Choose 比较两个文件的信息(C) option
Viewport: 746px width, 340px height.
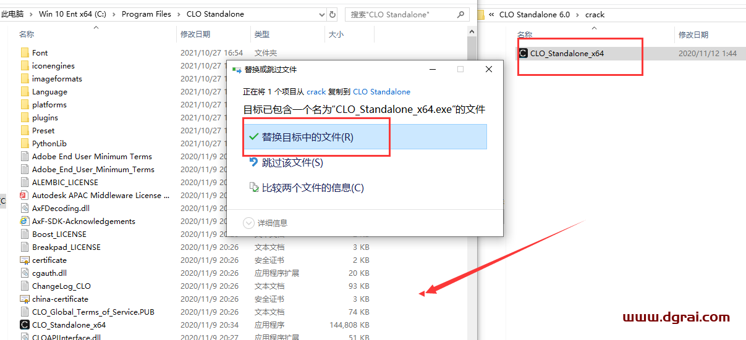[365, 188]
